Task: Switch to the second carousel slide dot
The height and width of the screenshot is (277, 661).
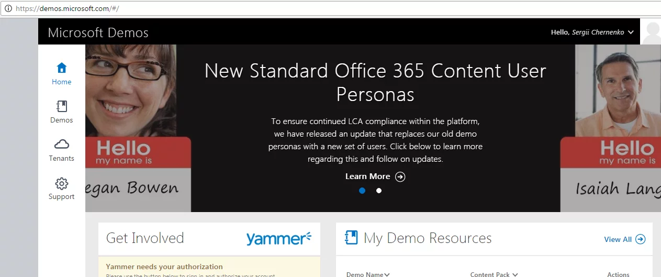Action: coord(379,191)
